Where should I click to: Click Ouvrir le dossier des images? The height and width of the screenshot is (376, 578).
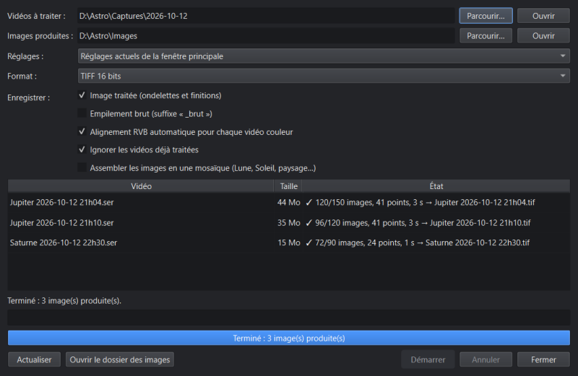point(120,359)
